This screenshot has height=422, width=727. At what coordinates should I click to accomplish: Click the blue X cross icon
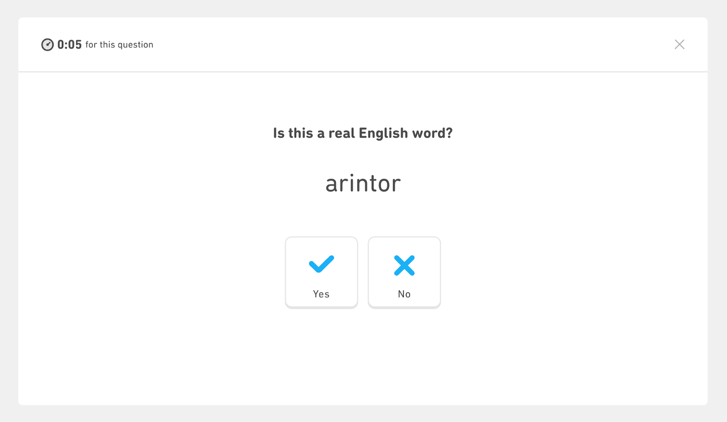[404, 266]
